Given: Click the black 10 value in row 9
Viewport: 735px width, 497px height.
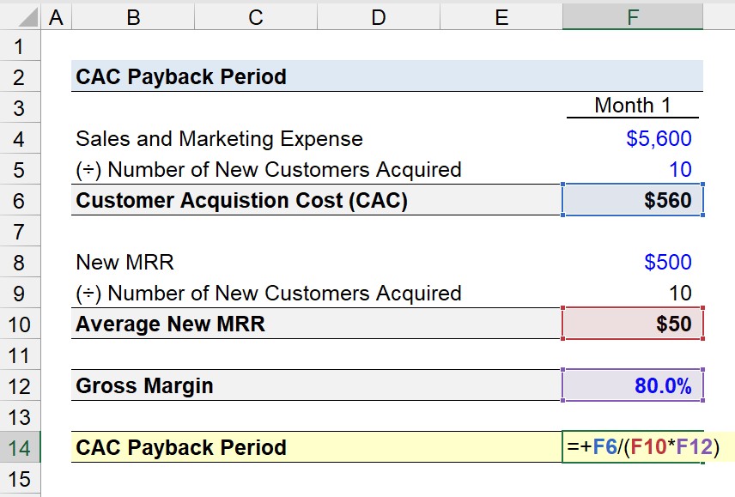Looking at the screenshot, I should coord(680,294).
